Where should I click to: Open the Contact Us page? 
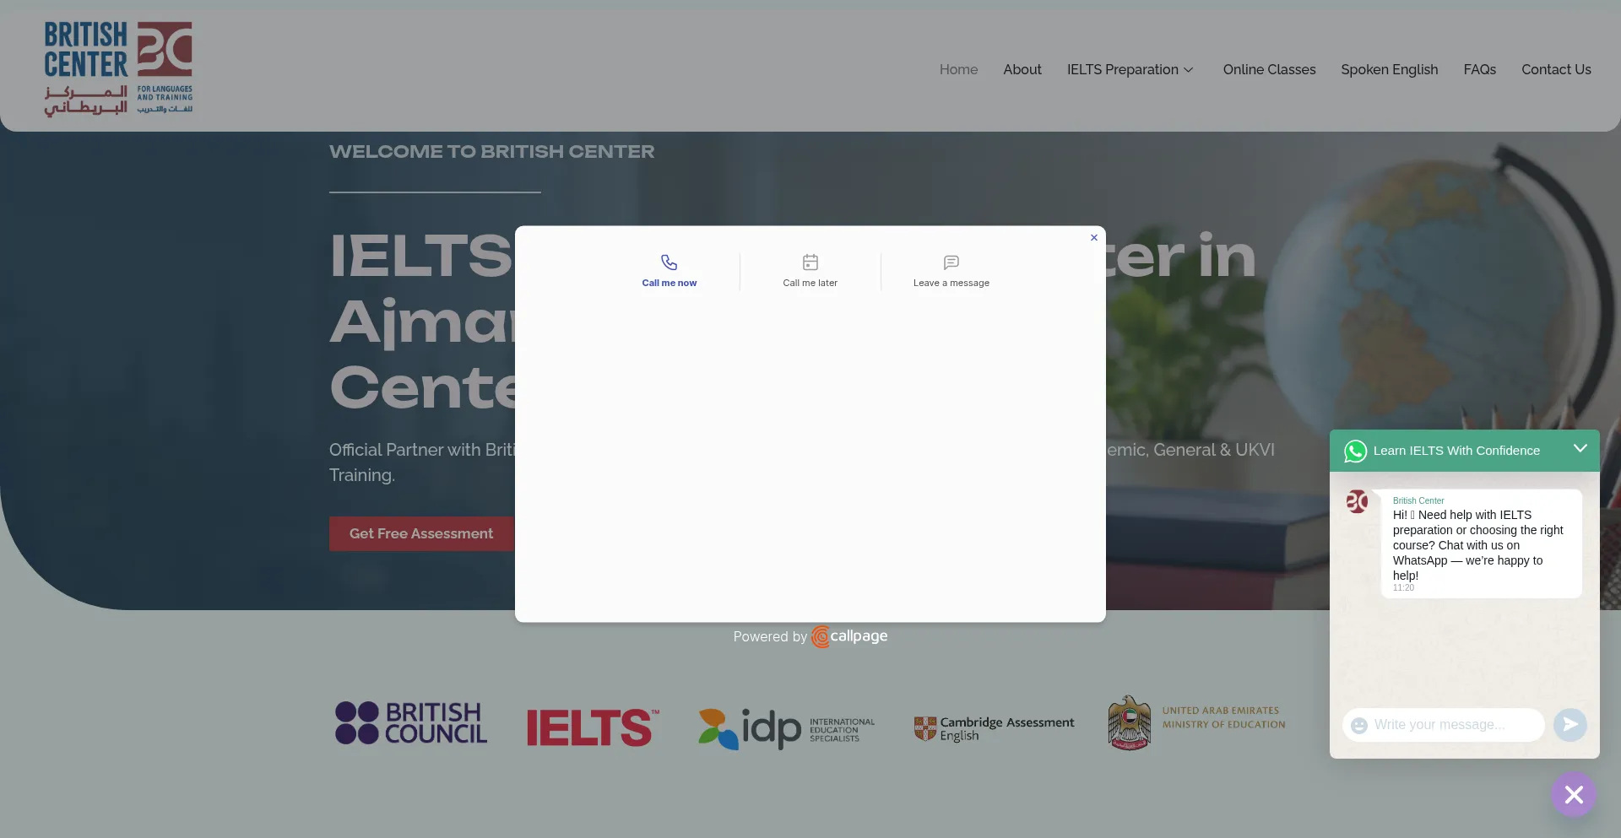click(1556, 69)
